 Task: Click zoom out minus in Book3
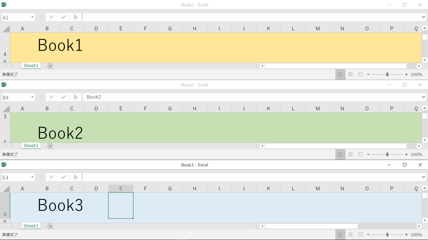pos(368,235)
